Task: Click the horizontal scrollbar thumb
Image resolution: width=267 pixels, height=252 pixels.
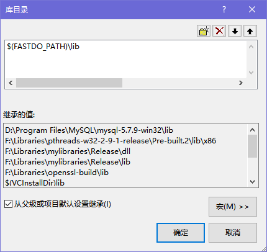Action: [69, 83]
